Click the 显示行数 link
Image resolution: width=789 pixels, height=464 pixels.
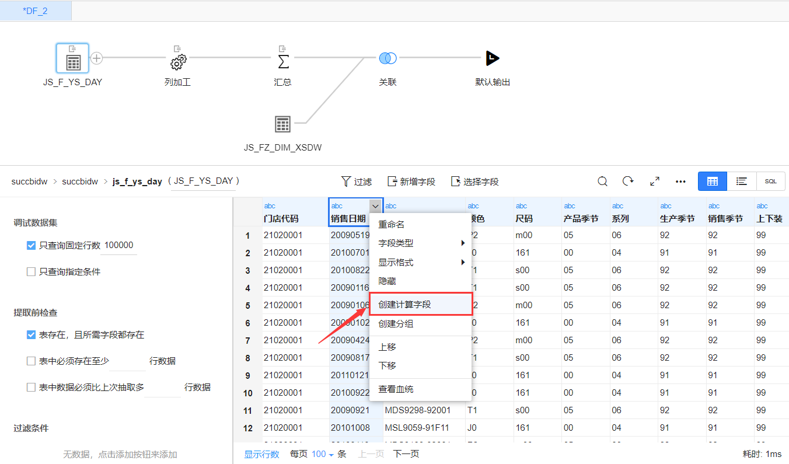click(x=261, y=454)
